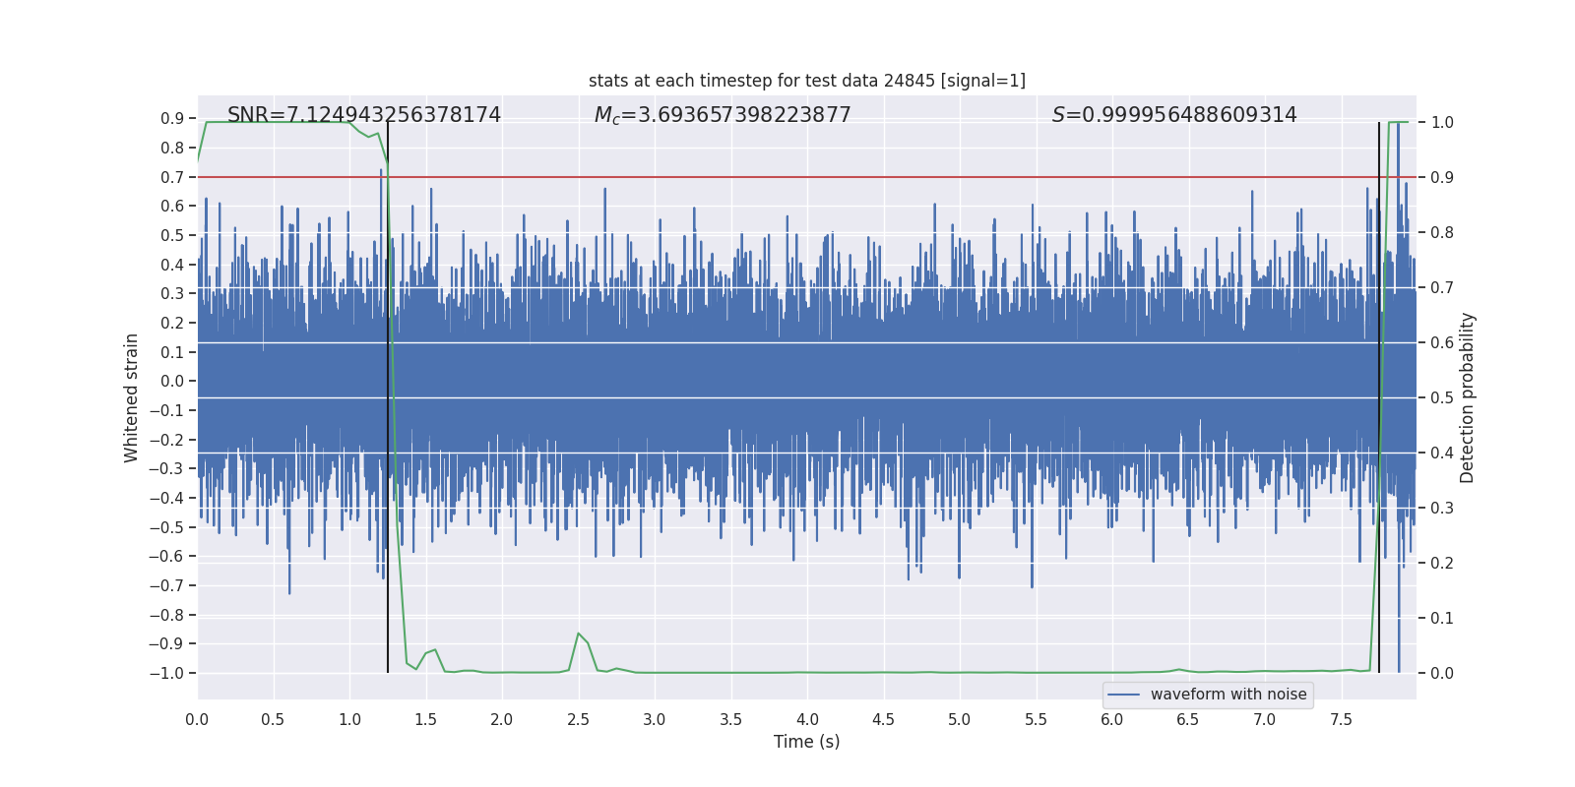Click the S=0.9999 score annotation
Image resolution: width=1575 pixels, height=787 pixels.
point(1174,115)
